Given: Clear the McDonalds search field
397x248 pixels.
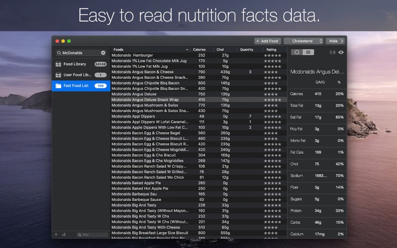Looking at the screenshot, I should pos(103,53).
